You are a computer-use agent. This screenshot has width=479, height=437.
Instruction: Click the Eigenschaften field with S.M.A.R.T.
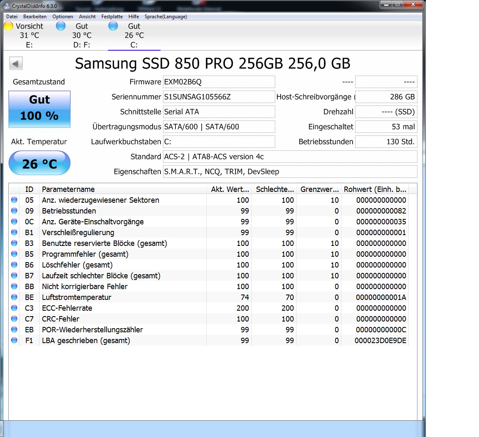pyautogui.click(x=290, y=172)
